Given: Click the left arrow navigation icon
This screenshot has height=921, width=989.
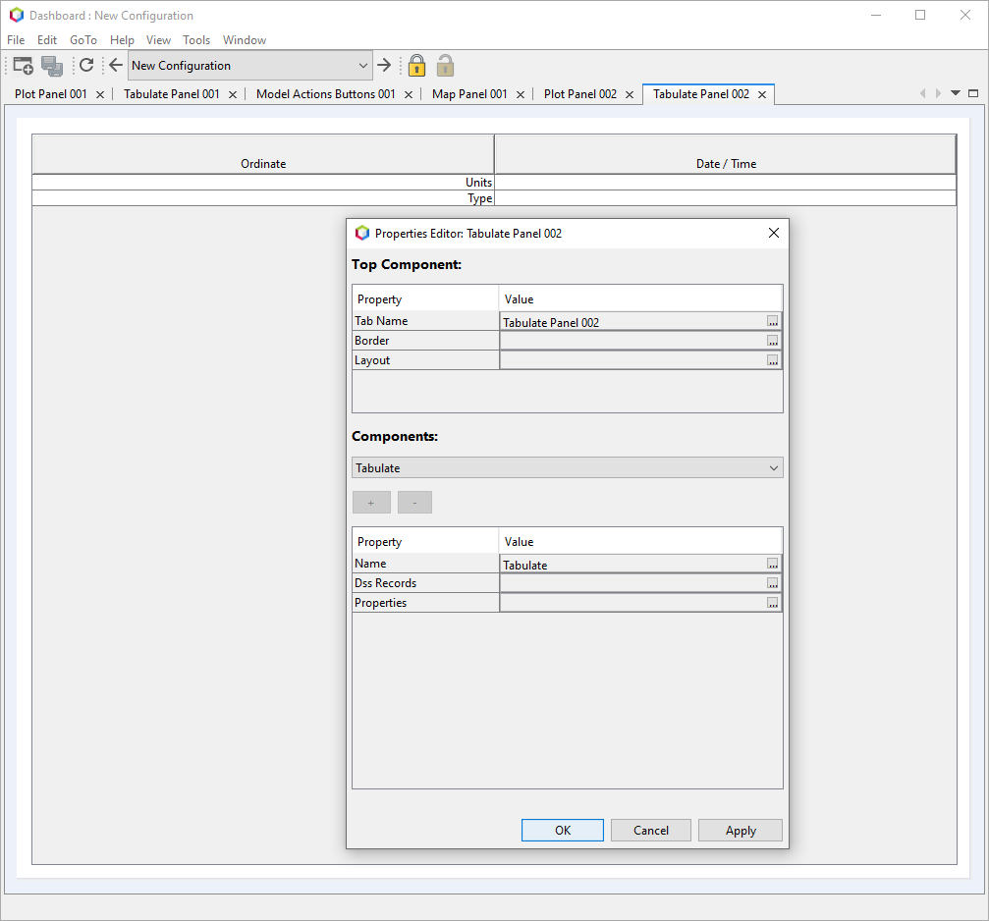Looking at the screenshot, I should [x=115, y=65].
